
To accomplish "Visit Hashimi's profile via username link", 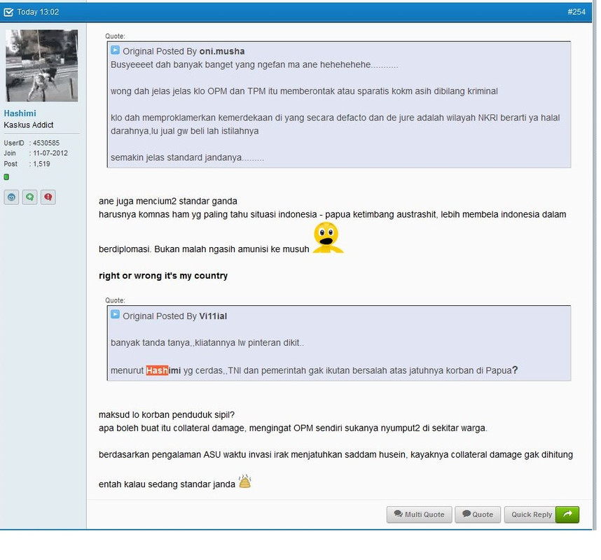I will coord(20,113).
